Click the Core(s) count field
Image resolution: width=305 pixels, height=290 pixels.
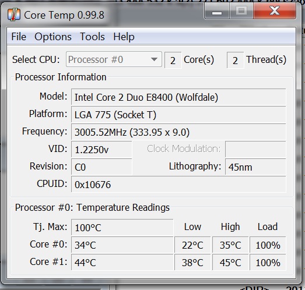pyautogui.click(x=173, y=60)
